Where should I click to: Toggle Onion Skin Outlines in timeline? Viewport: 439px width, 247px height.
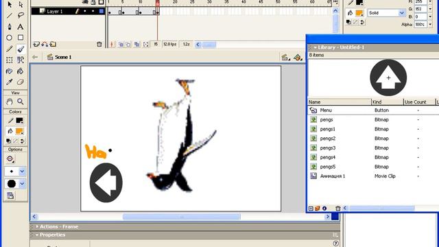pos(128,44)
